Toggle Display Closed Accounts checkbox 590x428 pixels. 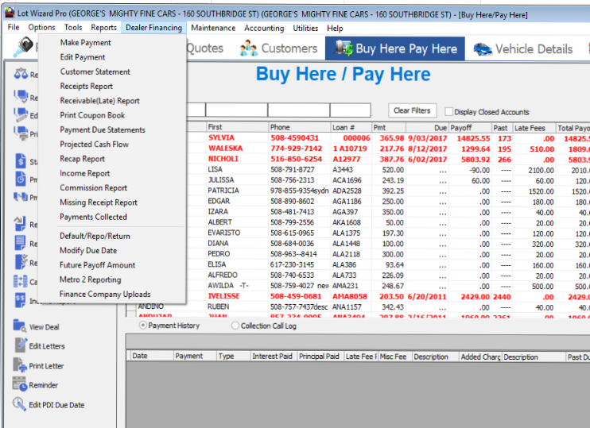tap(448, 111)
